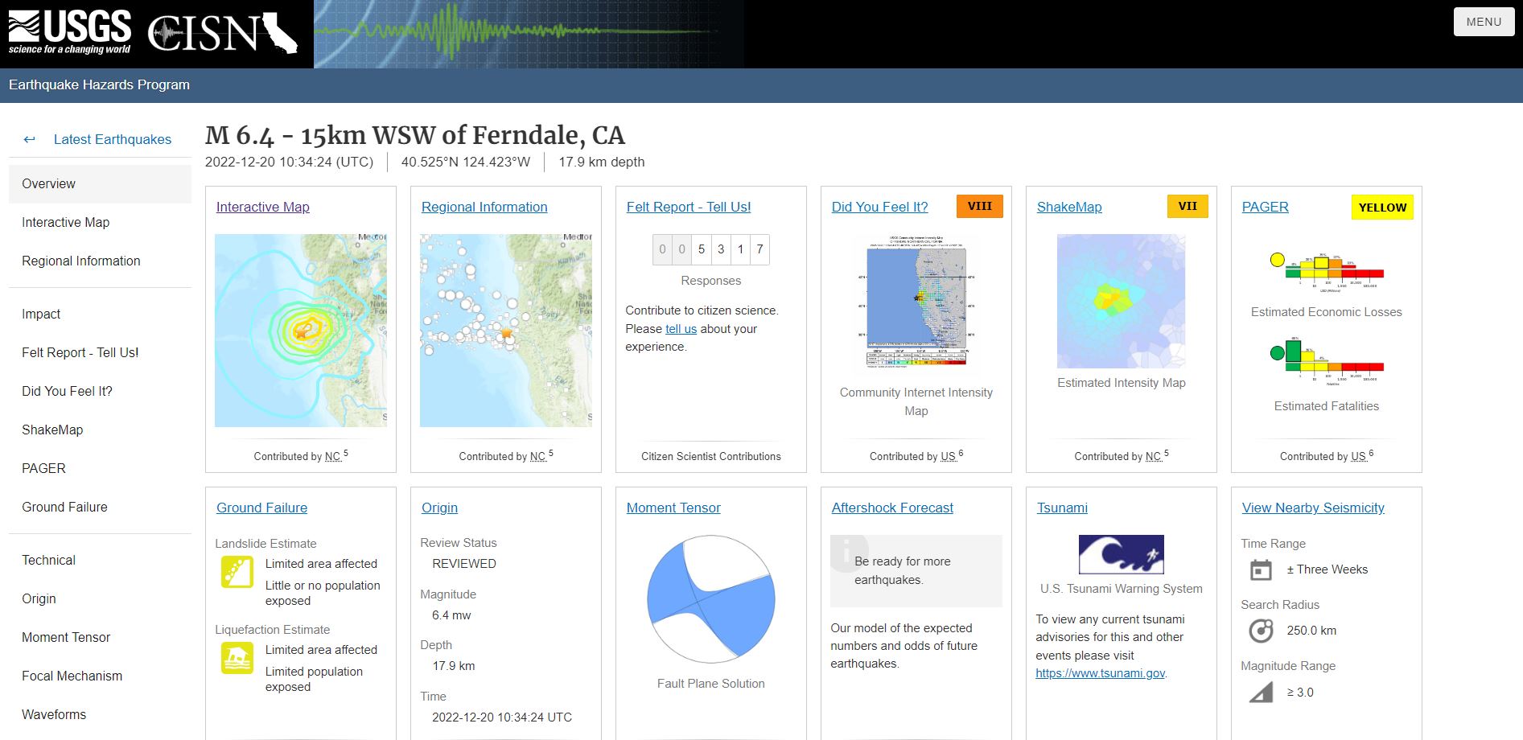Click the calendar Time Range icon
This screenshot has height=740, width=1523.
click(x=1261, y=569)
